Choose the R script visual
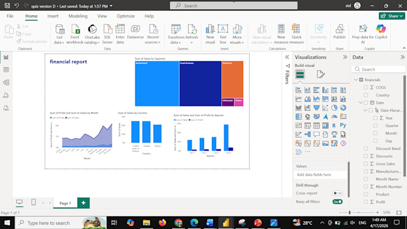407x229 pixels. [335, 126]
